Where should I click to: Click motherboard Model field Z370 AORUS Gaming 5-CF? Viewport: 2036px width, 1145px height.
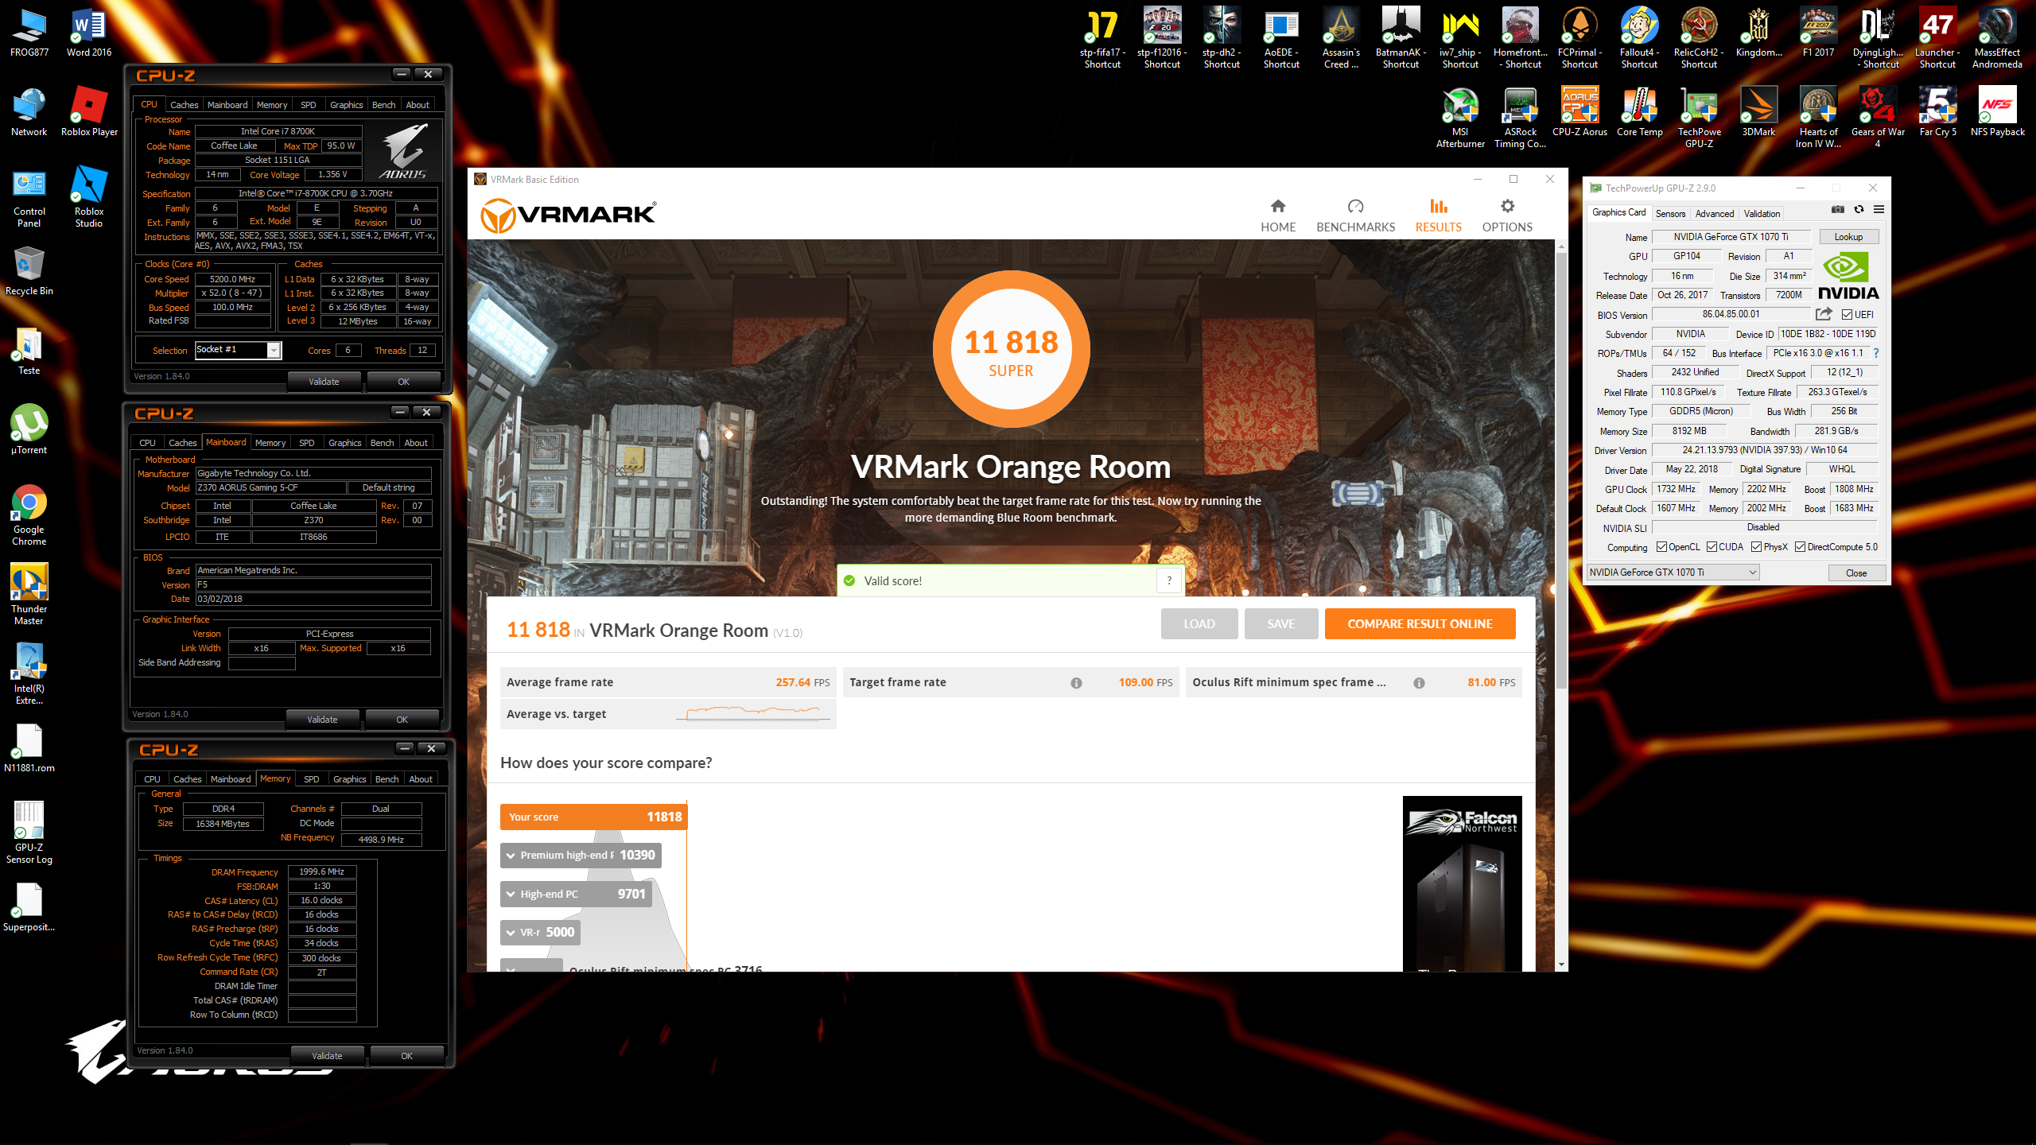tap(270, 487)
